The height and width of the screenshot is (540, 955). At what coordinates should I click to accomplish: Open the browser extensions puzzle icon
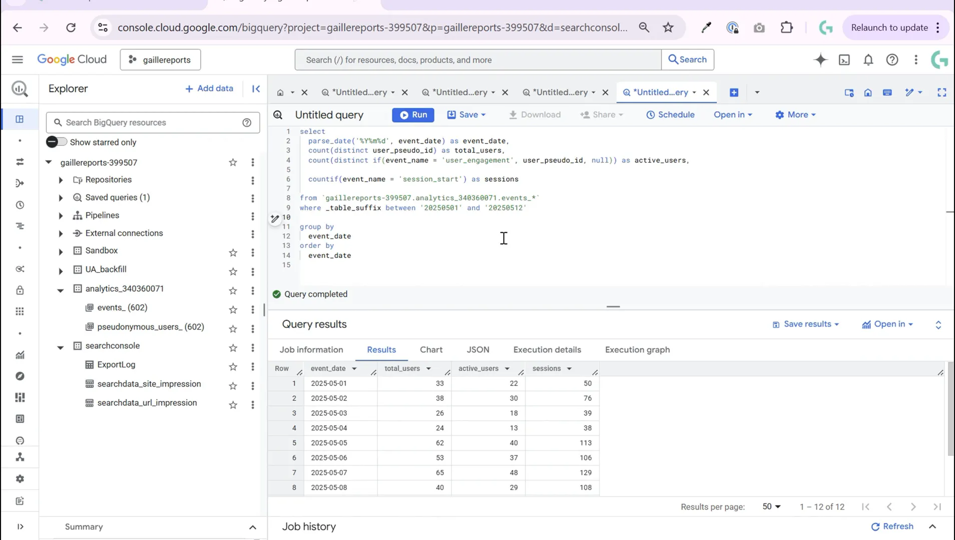tap(786, 27)
